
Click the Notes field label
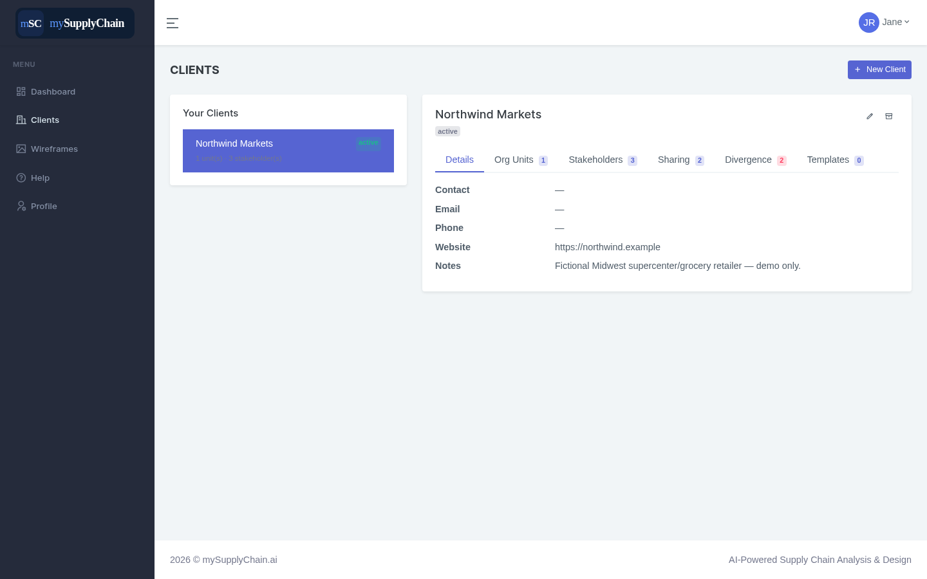point(448,266)
